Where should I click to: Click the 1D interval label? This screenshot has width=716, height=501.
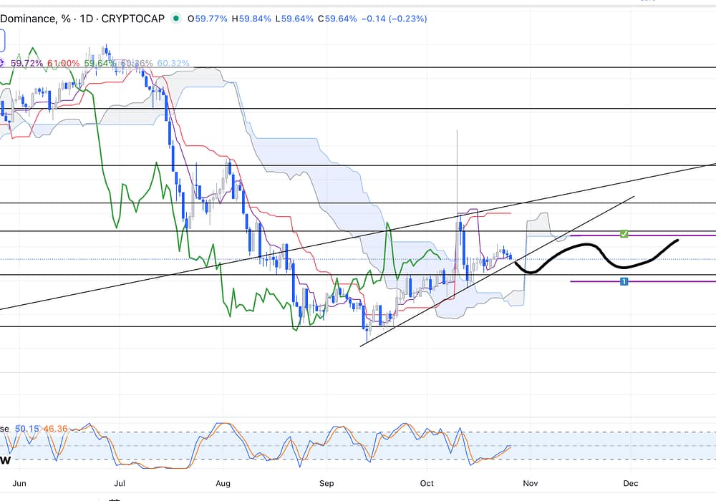[x=87, y=19]
